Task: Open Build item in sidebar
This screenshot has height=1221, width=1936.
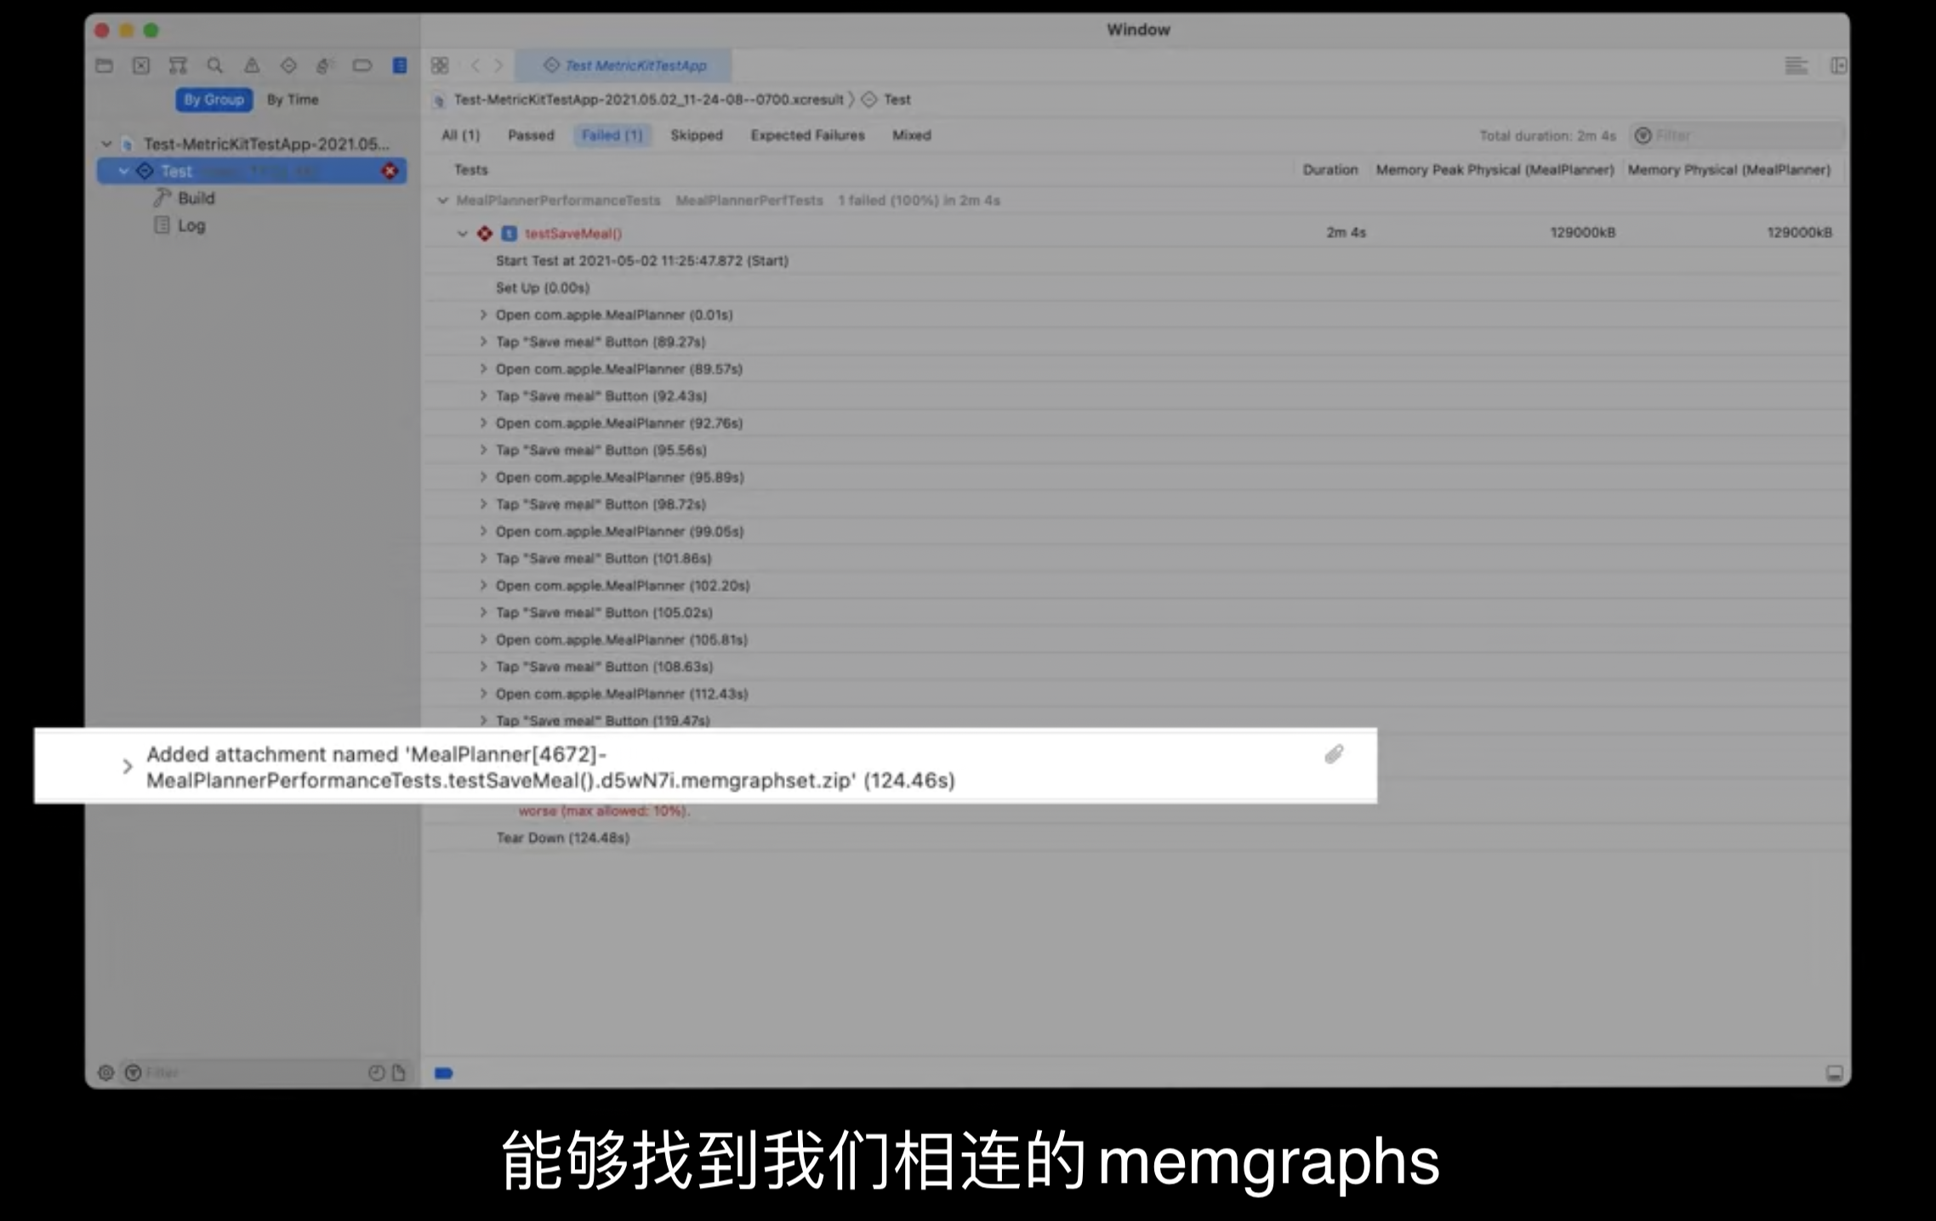Action: [x=196, y=198]
